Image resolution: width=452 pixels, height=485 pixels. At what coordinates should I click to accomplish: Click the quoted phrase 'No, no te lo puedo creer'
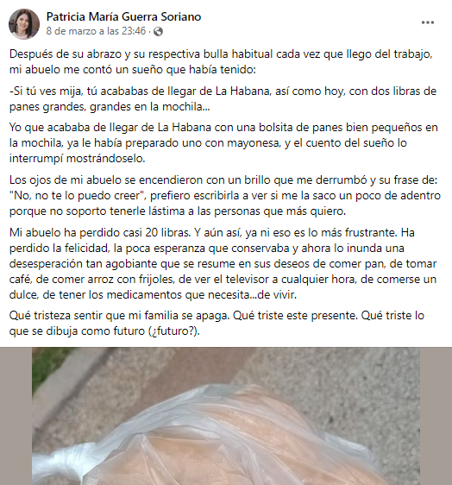click(x=78, y=196)
